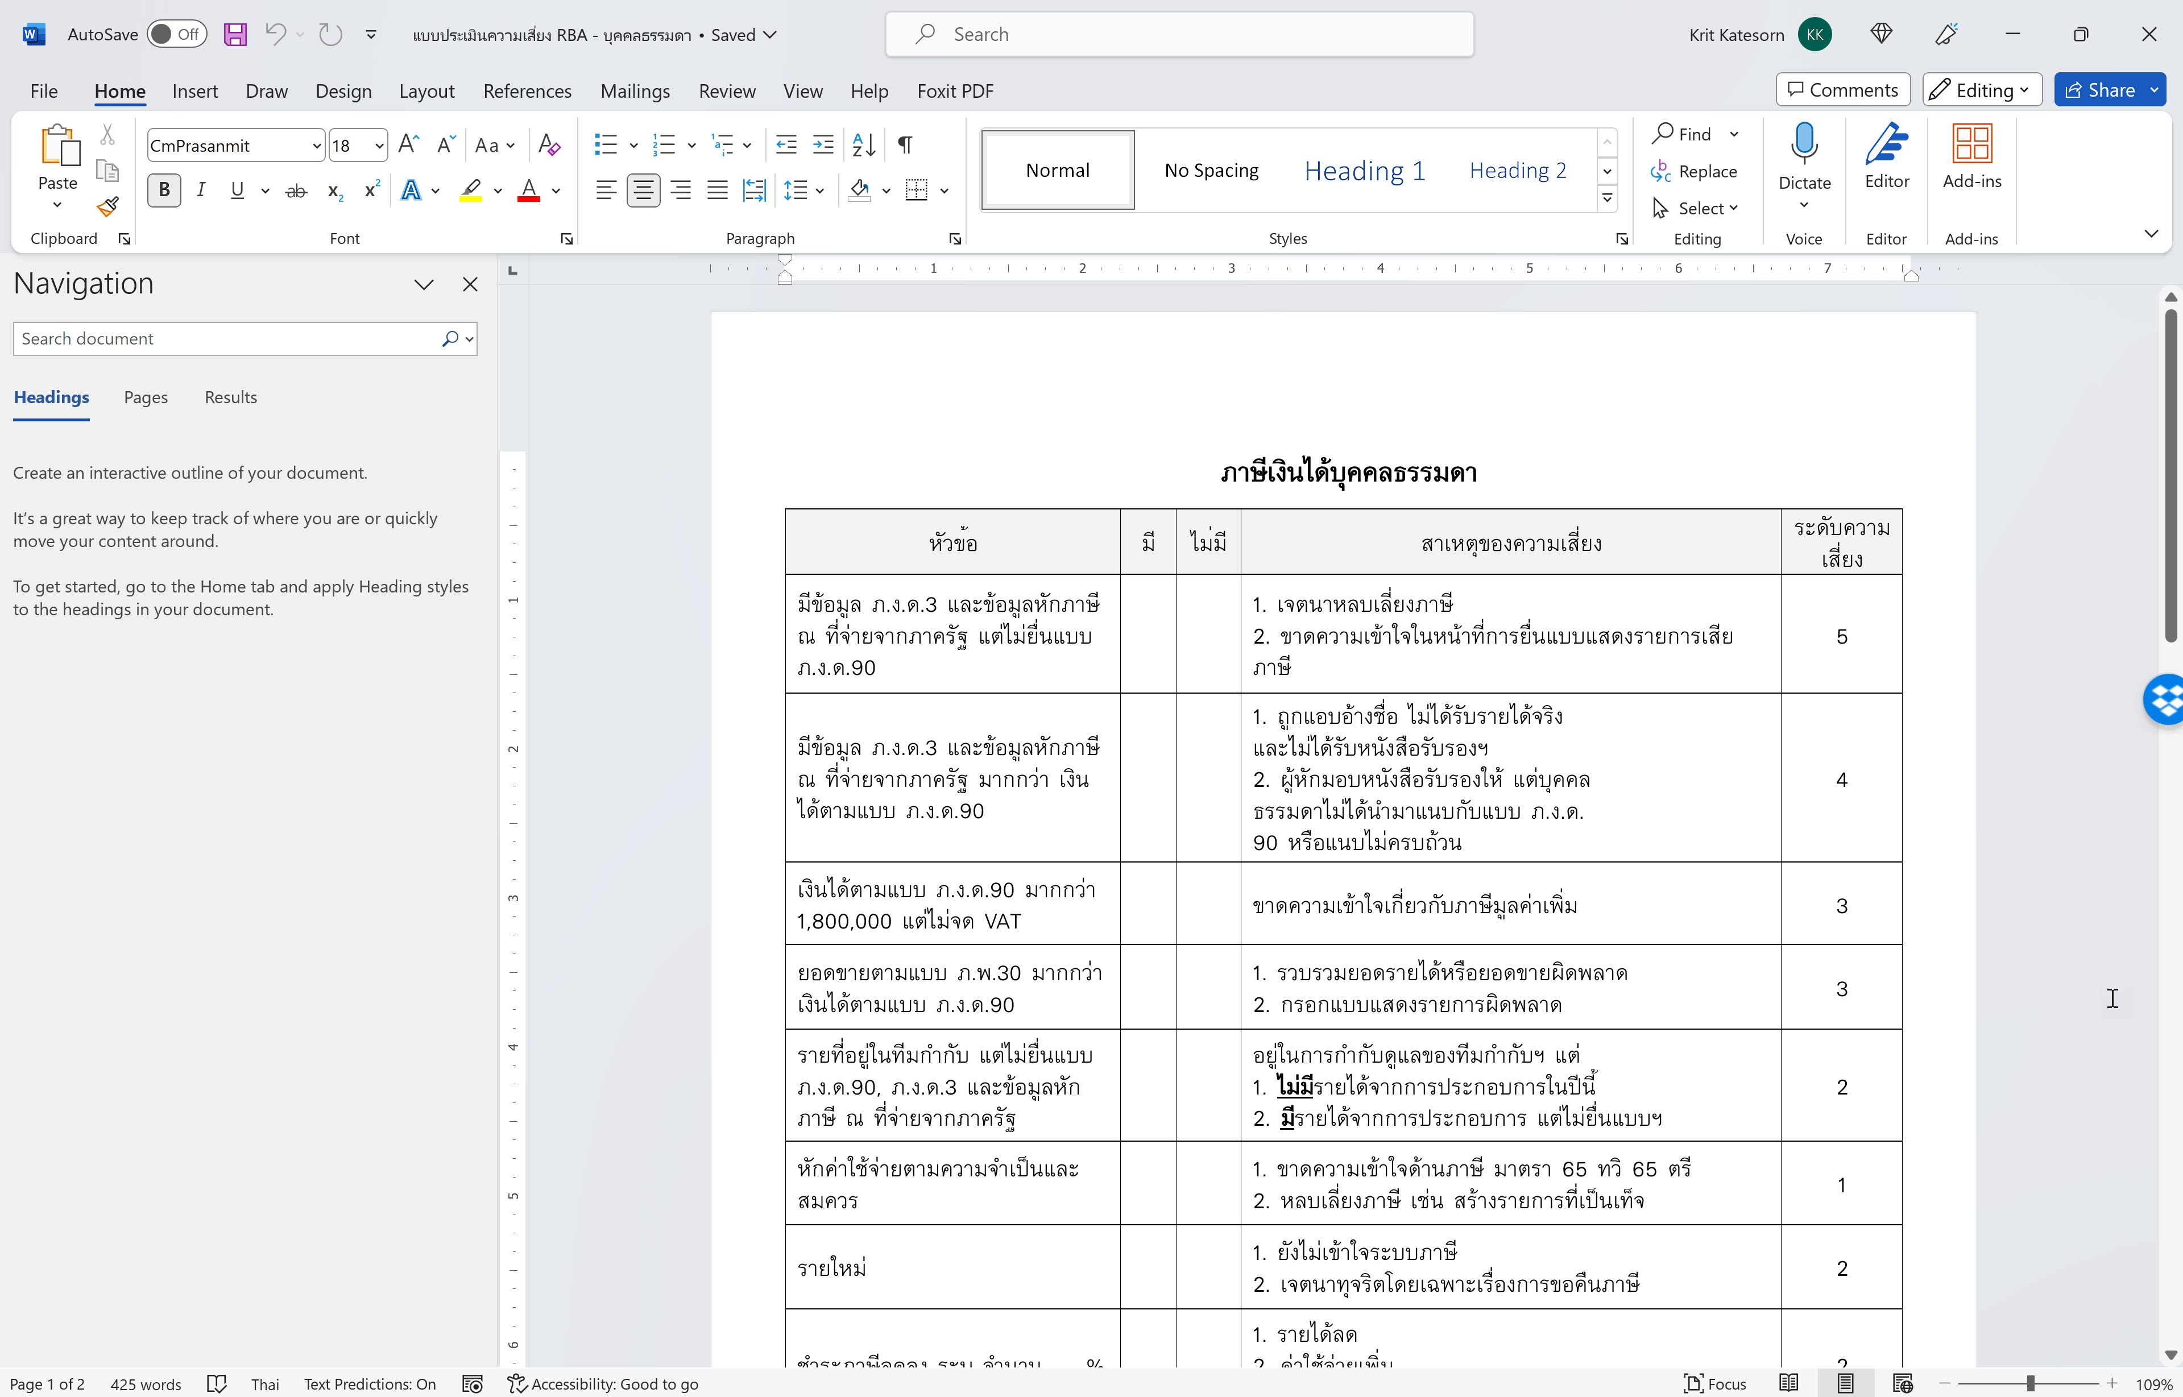The height and width of the screenshot is (1397, 2183).
Task: Toggle Underline formatting
Action: (x=238, y=190)
